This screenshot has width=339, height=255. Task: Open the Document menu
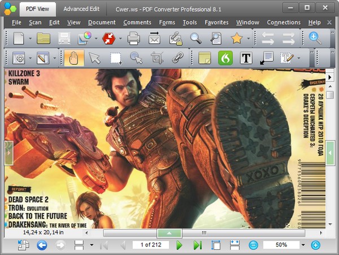pos(102,23)
